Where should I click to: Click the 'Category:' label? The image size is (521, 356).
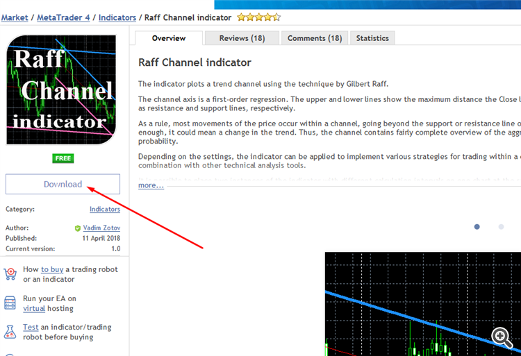click(x=20, y=210)
